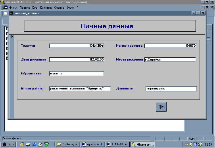
Task: Click the Режим формы status bar text
Action: (12, 139)
